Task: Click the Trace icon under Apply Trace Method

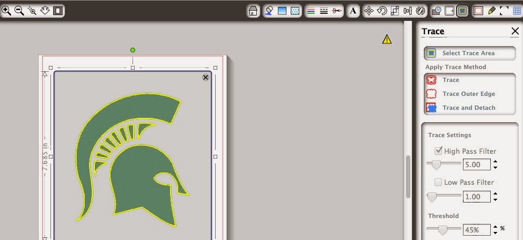Action: click(x=431, y=80)
